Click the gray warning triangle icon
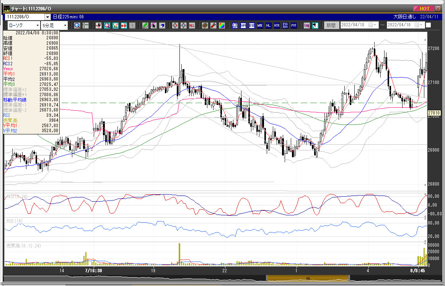This screenshot has width=445, height=286. click(x=132, y=26)
